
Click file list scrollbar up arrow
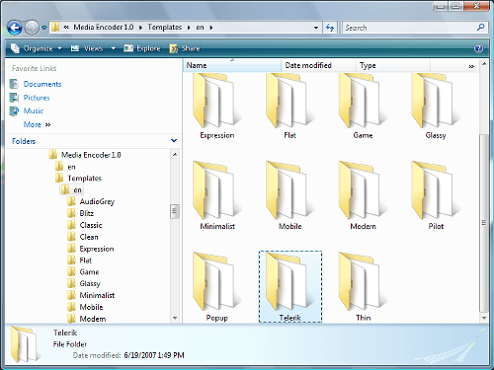click(x=484, y=64)
